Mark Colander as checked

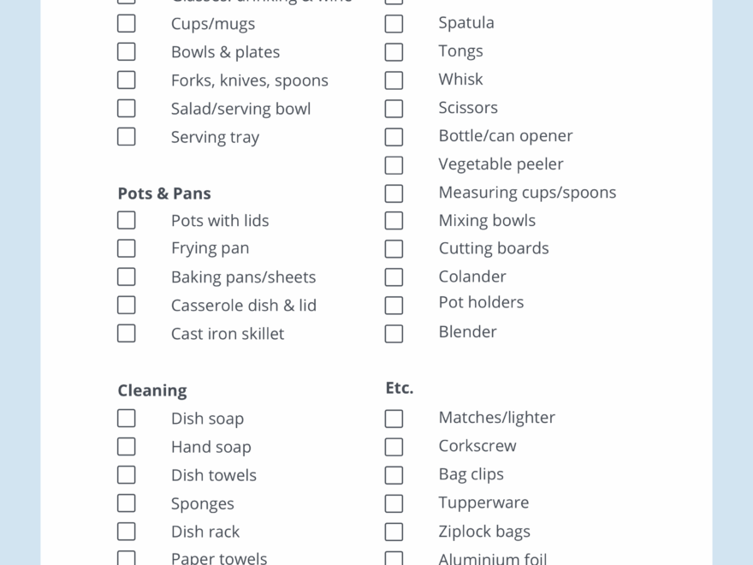pos(394,277)
